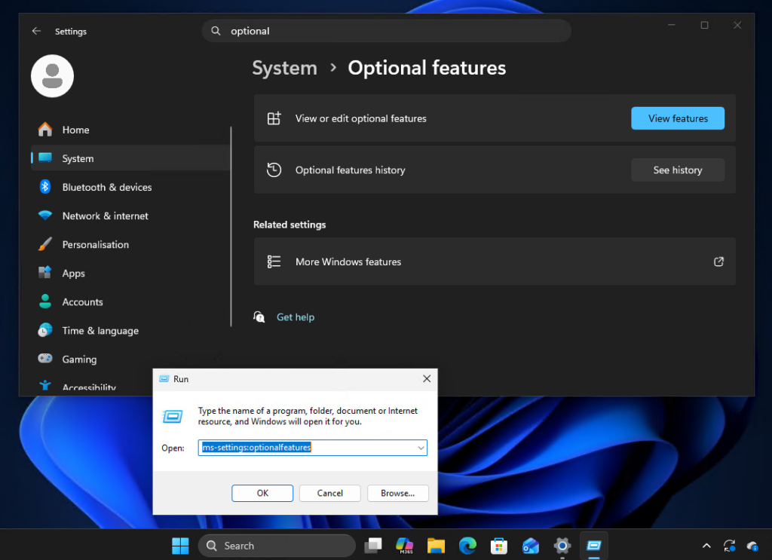The width and height of the screenshot is (772, 560).
Task: Open Gaming settings in sidebar
Action: pos(130,359)
